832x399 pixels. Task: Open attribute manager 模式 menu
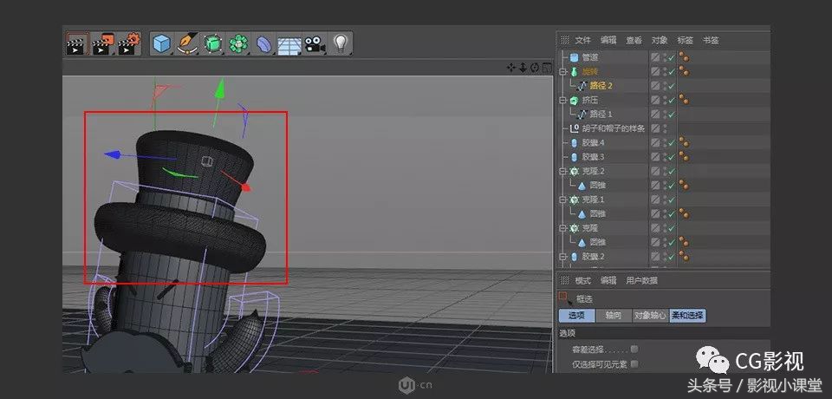pos(582,280)
